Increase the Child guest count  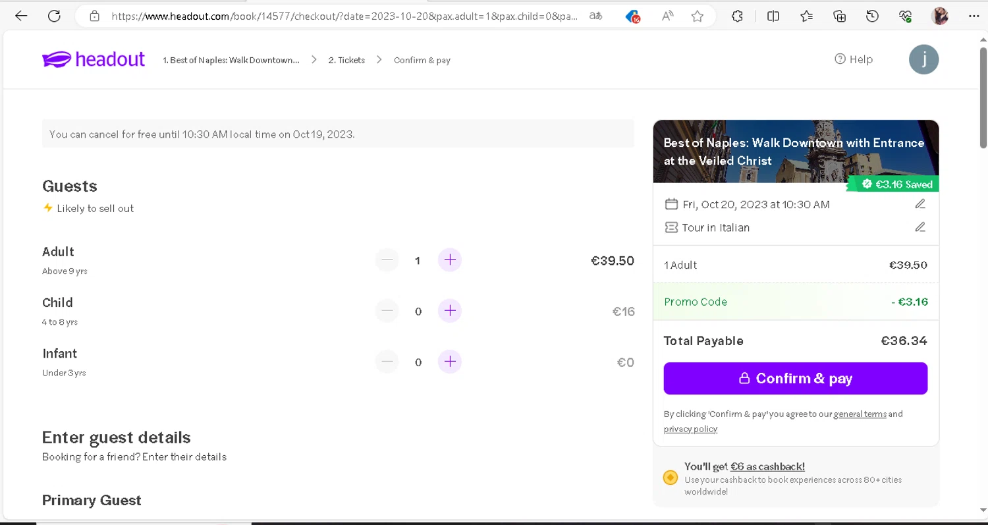(x=450, y=311)
